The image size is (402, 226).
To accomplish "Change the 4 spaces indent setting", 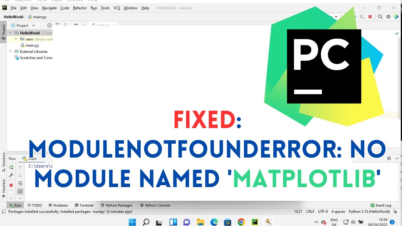I will (x=338, y=212).
